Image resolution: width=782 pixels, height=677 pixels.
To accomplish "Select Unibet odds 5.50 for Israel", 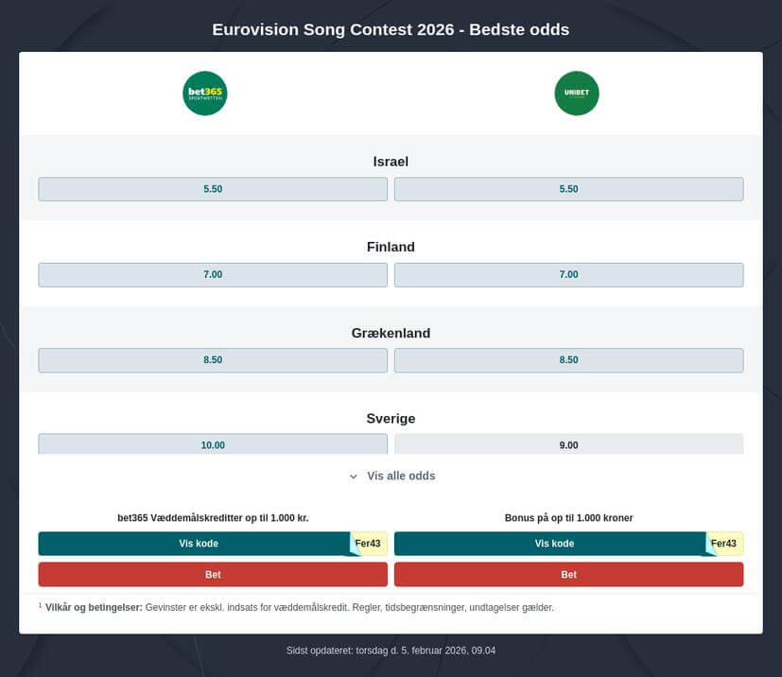I will 568,189.
